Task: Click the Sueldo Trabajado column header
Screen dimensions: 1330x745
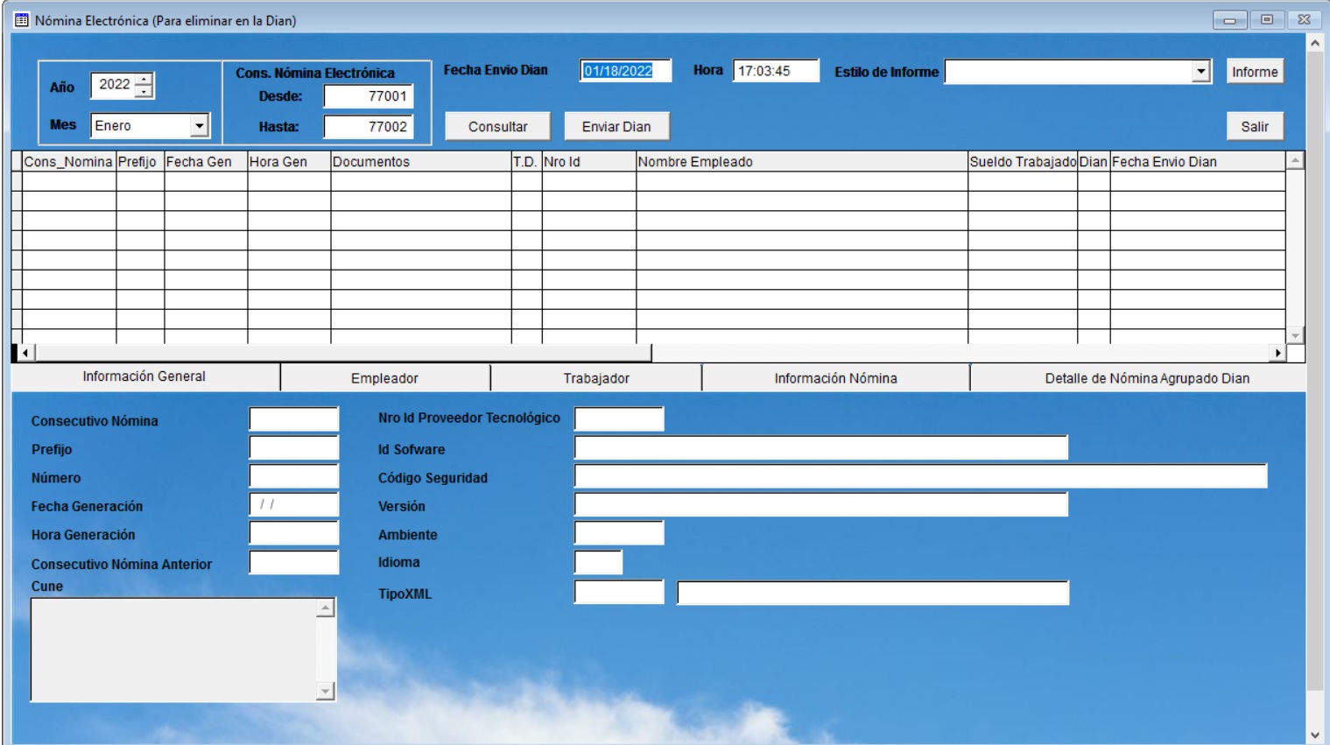Action: click(x=1023, y=161)
